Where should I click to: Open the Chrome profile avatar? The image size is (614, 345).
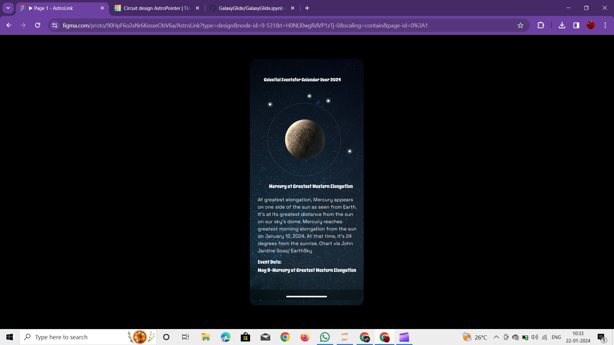click(591, 26)
